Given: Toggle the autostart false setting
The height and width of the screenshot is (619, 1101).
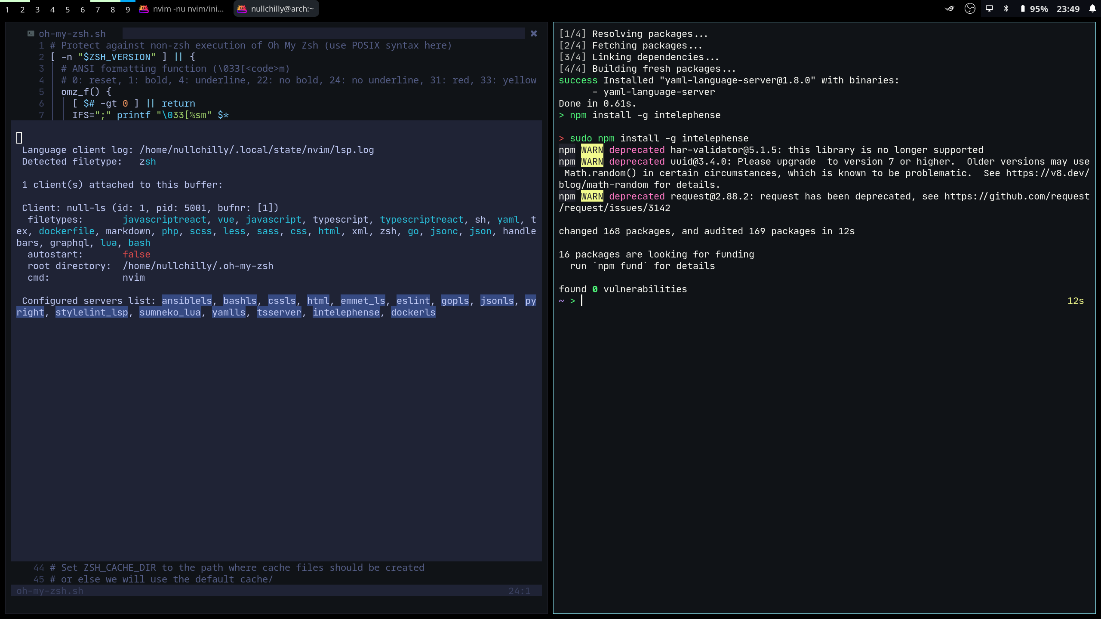Looking at the screenshot, I should pyautogui.click(x=136, y=254).
